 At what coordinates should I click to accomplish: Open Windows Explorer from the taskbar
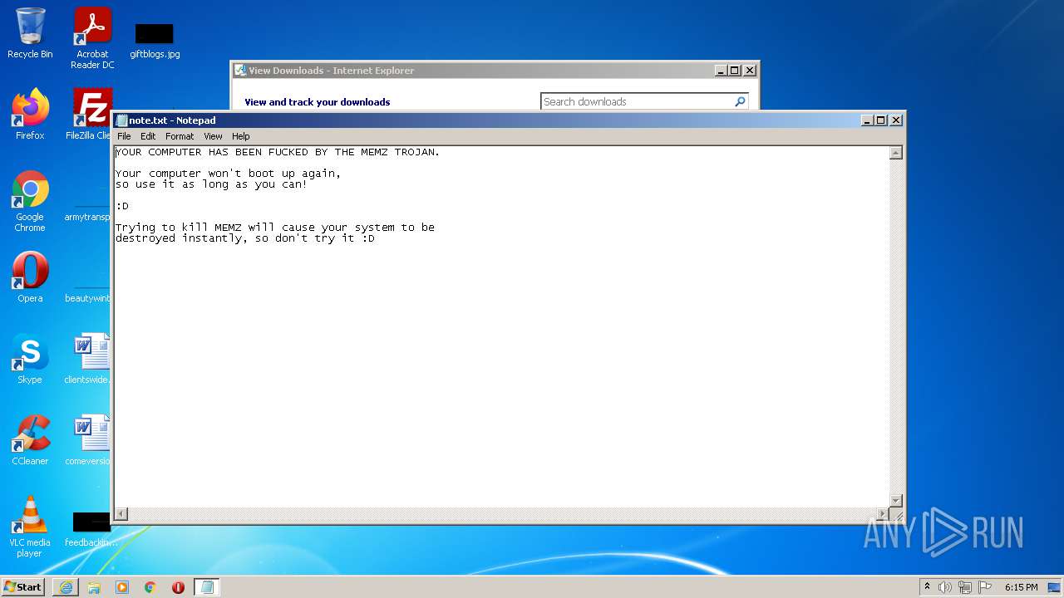(x=94, y=587)
